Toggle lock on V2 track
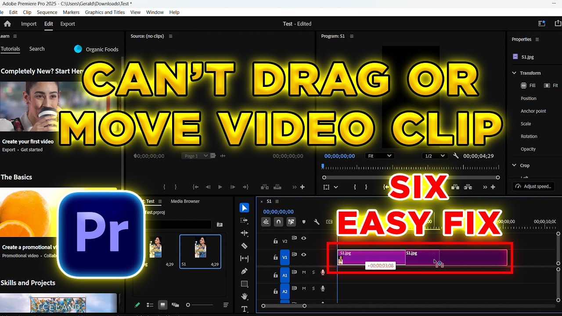This screenshot has height=316, width=562. tap(275, 241)
